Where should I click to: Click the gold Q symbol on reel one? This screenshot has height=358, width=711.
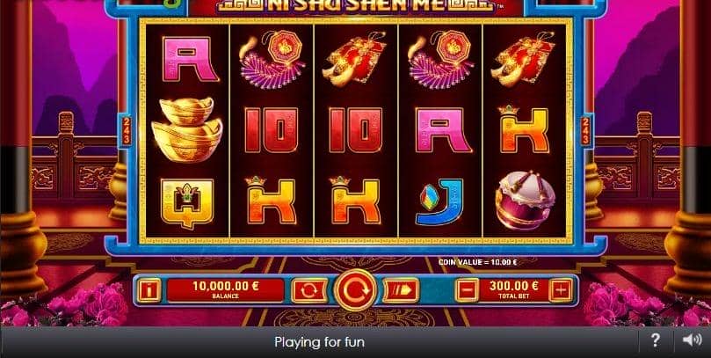pyautogui.click(x=187, y=203)
